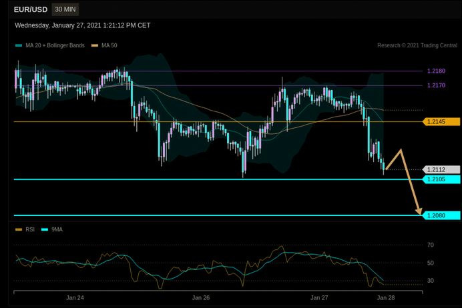Click the Jan 28 date axis label
Screen dimensions: 462x308
tap(386, 298)
